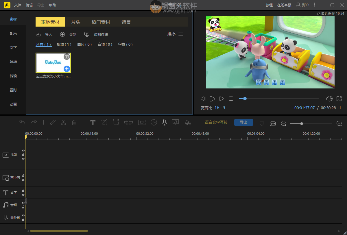The width and height of the screenshot is (347, 235).
Task: Open 在线客服 online support
Action: coord(284,5)
